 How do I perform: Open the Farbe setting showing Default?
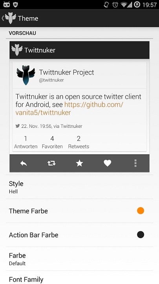79,259
